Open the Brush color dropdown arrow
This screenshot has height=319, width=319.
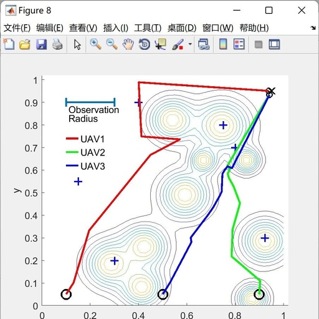[x=190, y=44]
